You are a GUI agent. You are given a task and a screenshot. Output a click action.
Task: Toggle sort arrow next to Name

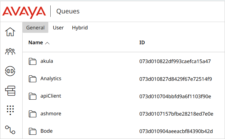coord(47,43)
